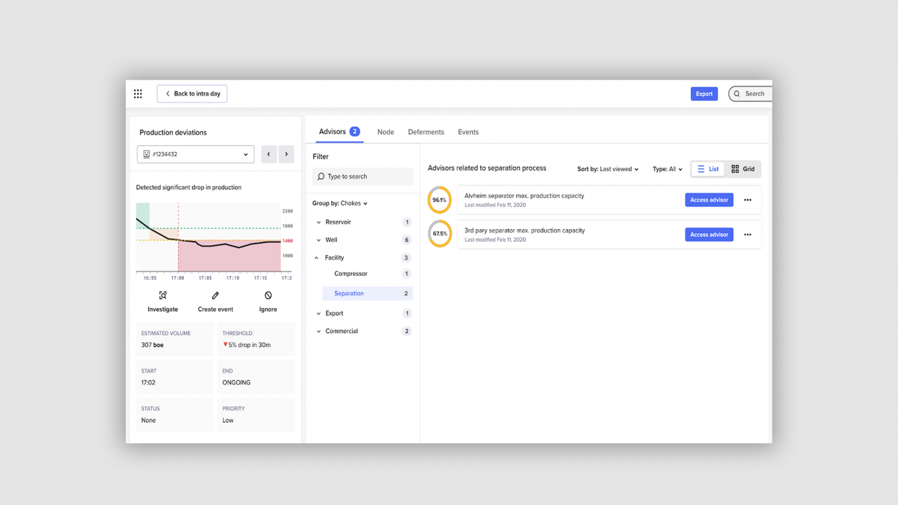Open the Group by Chokes dropdown
Image resolution: width=898 pixels, height=505 pixels.
click(x=339, y=203)
